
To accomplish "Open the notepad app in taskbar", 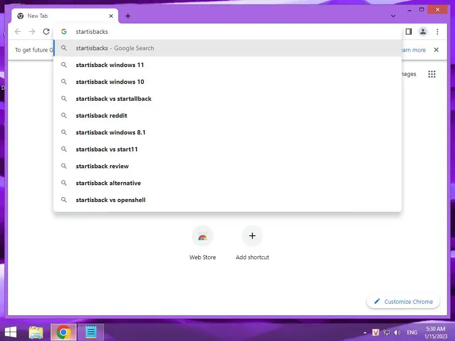I will tap(91, 332).
